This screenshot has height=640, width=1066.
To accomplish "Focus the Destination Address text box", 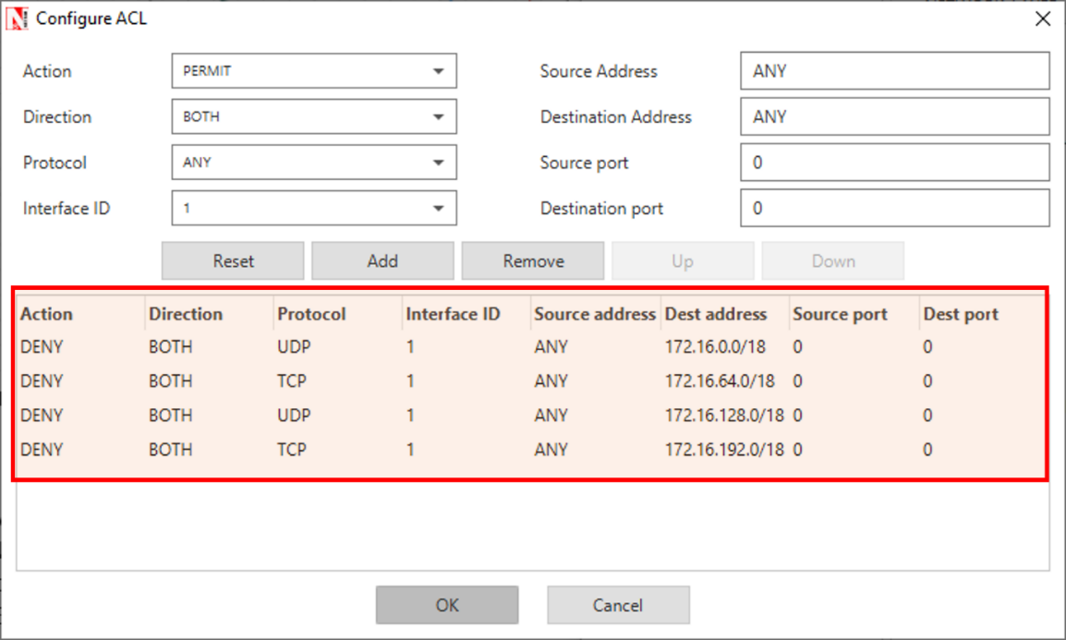I will (894, 117).
